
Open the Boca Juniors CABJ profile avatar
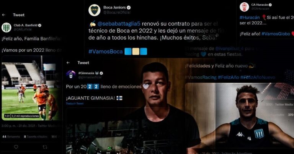(x=95, y=10)
